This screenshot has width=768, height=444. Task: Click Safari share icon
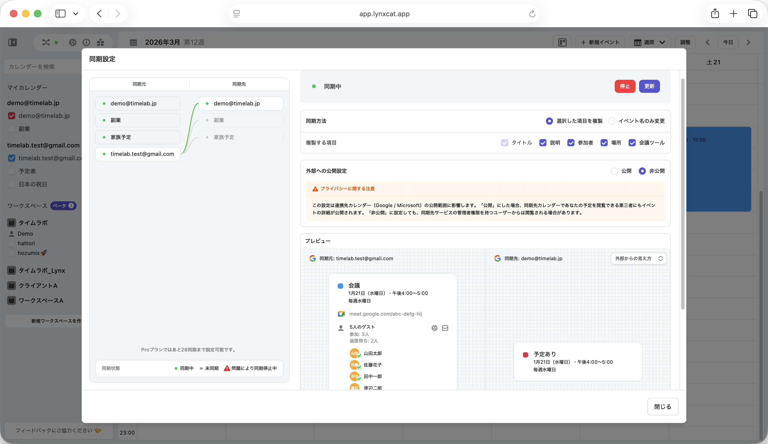point(715,14)
